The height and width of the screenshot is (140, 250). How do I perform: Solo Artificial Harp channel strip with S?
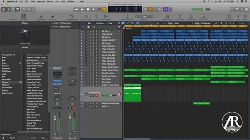click(x=60, y=134)
